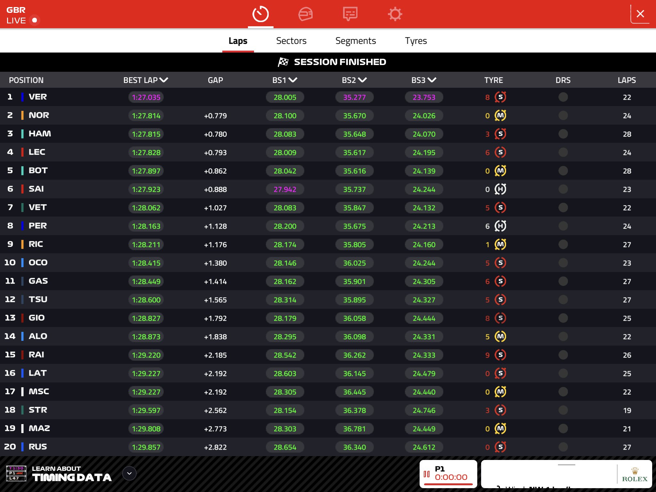
Task: Open the timing stopwatch icon tab
Action: [x=260, y=14]
